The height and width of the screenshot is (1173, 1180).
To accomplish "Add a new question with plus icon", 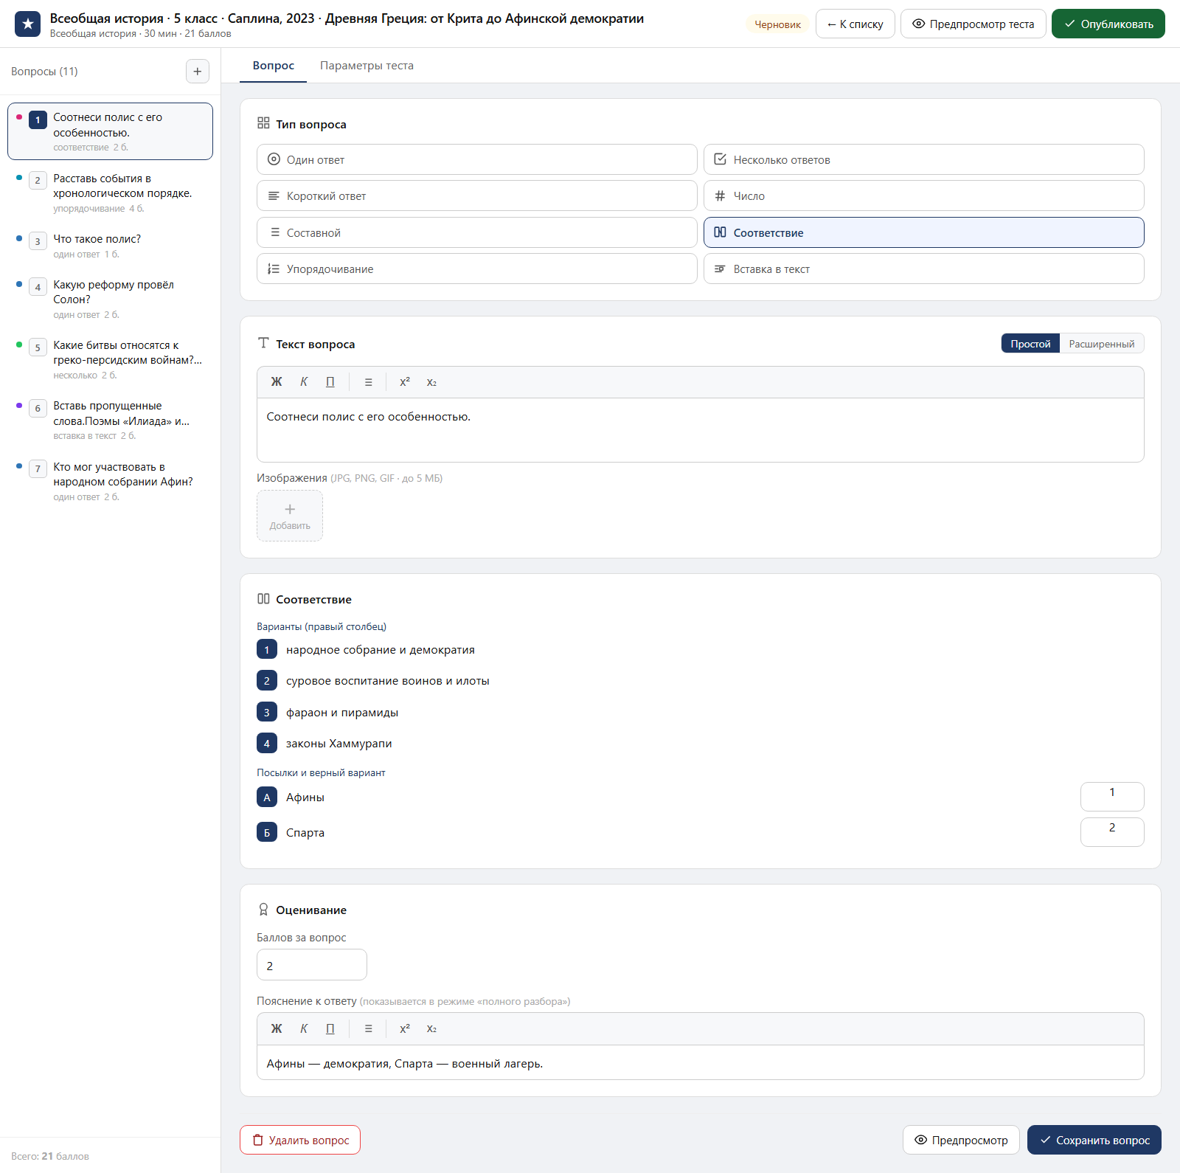I will [197, 72].
